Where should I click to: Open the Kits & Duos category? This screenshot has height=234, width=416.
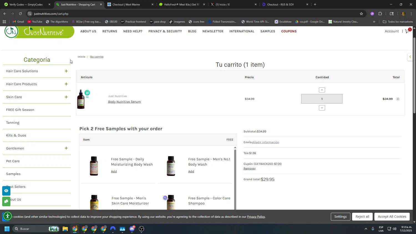16,136
